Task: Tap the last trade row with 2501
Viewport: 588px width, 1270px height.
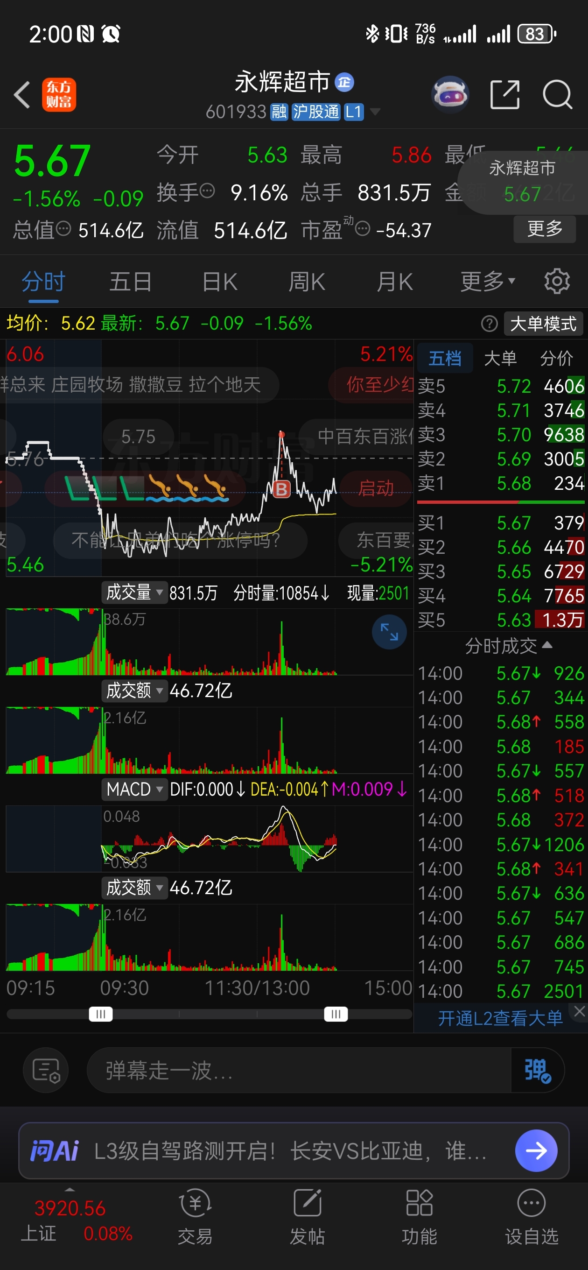Action: coord(501,991)
